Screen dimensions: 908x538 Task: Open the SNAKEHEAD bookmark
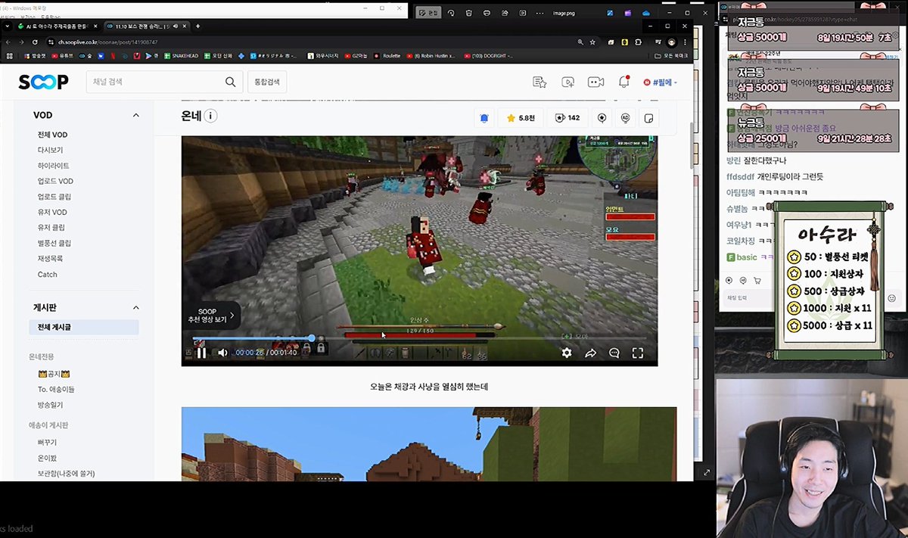[x=180, y=56]
